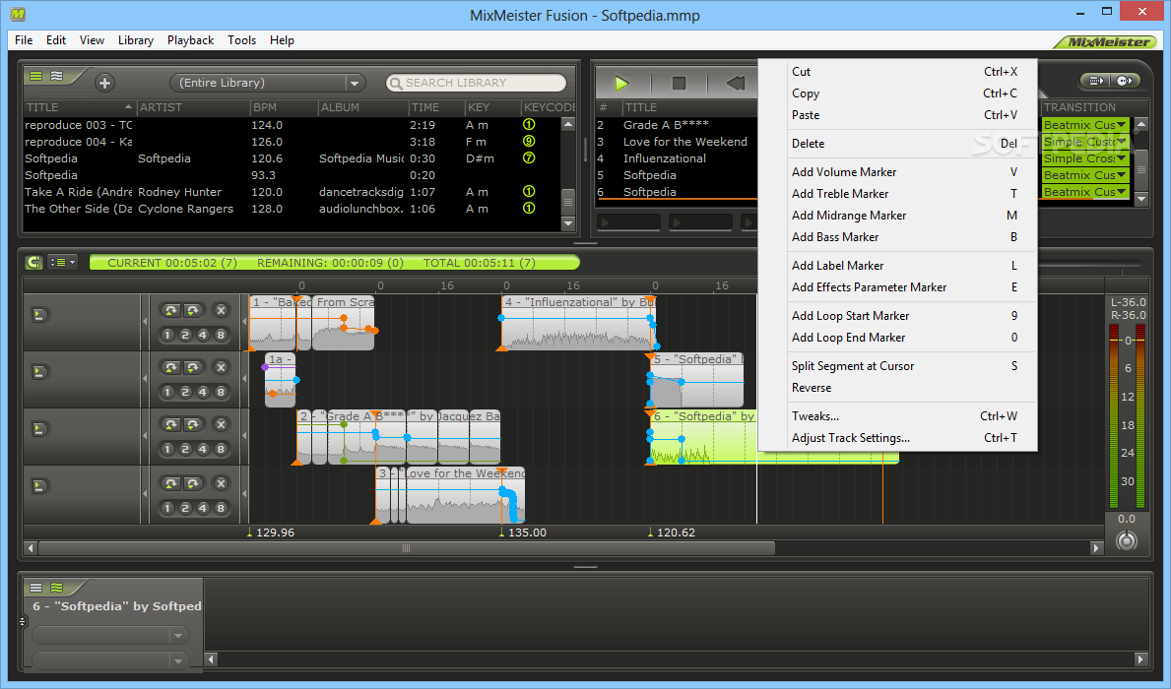Set first track loop length to 4
This screenshot has width=1171, height=689.
[202, 336]
